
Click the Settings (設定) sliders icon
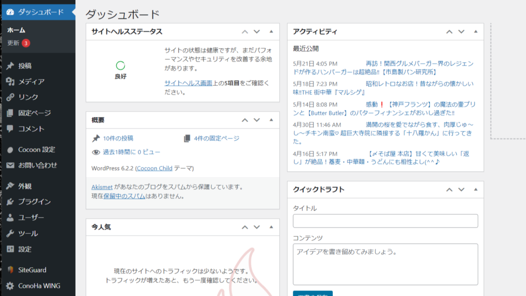coord(10,249)
